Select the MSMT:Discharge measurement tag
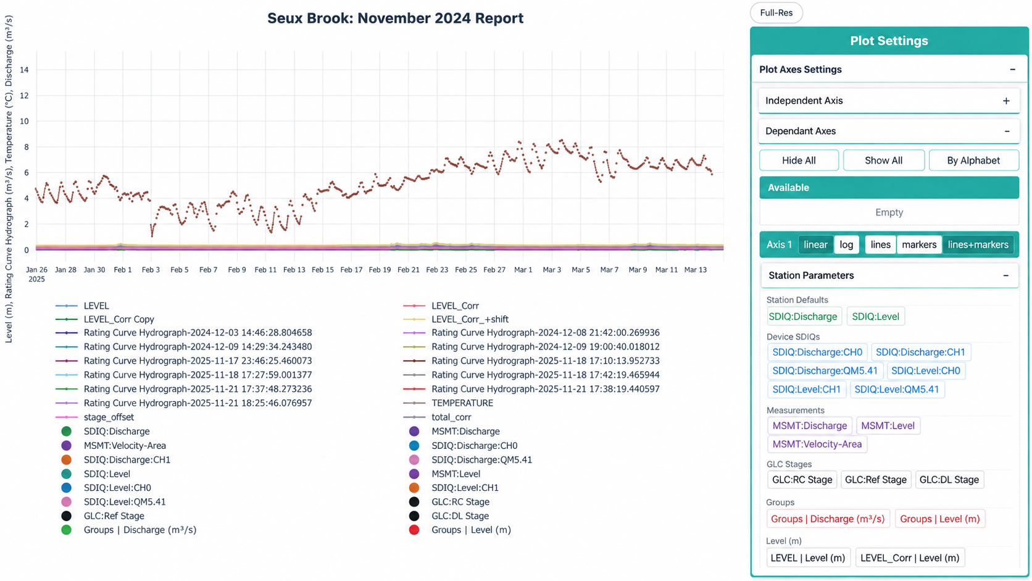Viewport: 1032px width, 581px height. pyautogui.click(x=810, y=425)
